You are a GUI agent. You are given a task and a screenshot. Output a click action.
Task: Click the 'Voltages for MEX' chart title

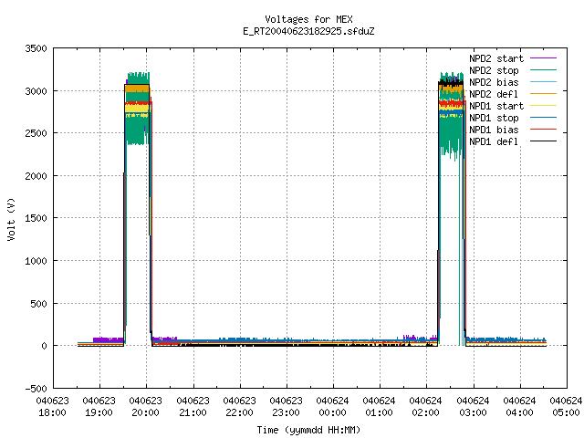(x=308, y=19)
